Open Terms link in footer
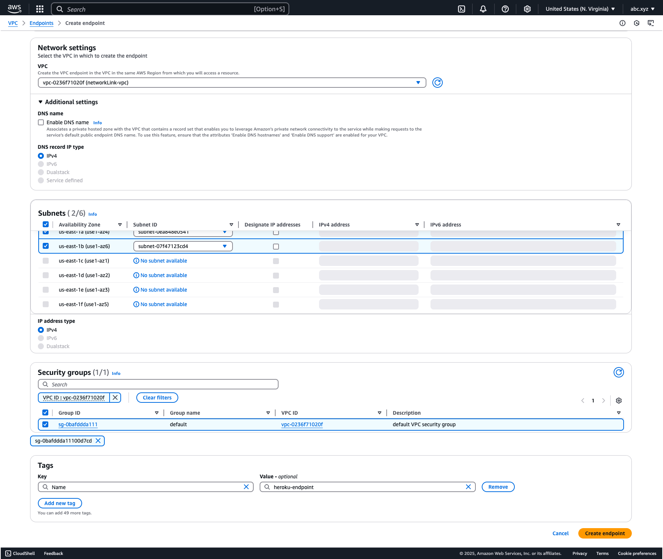 coord(602,553)
